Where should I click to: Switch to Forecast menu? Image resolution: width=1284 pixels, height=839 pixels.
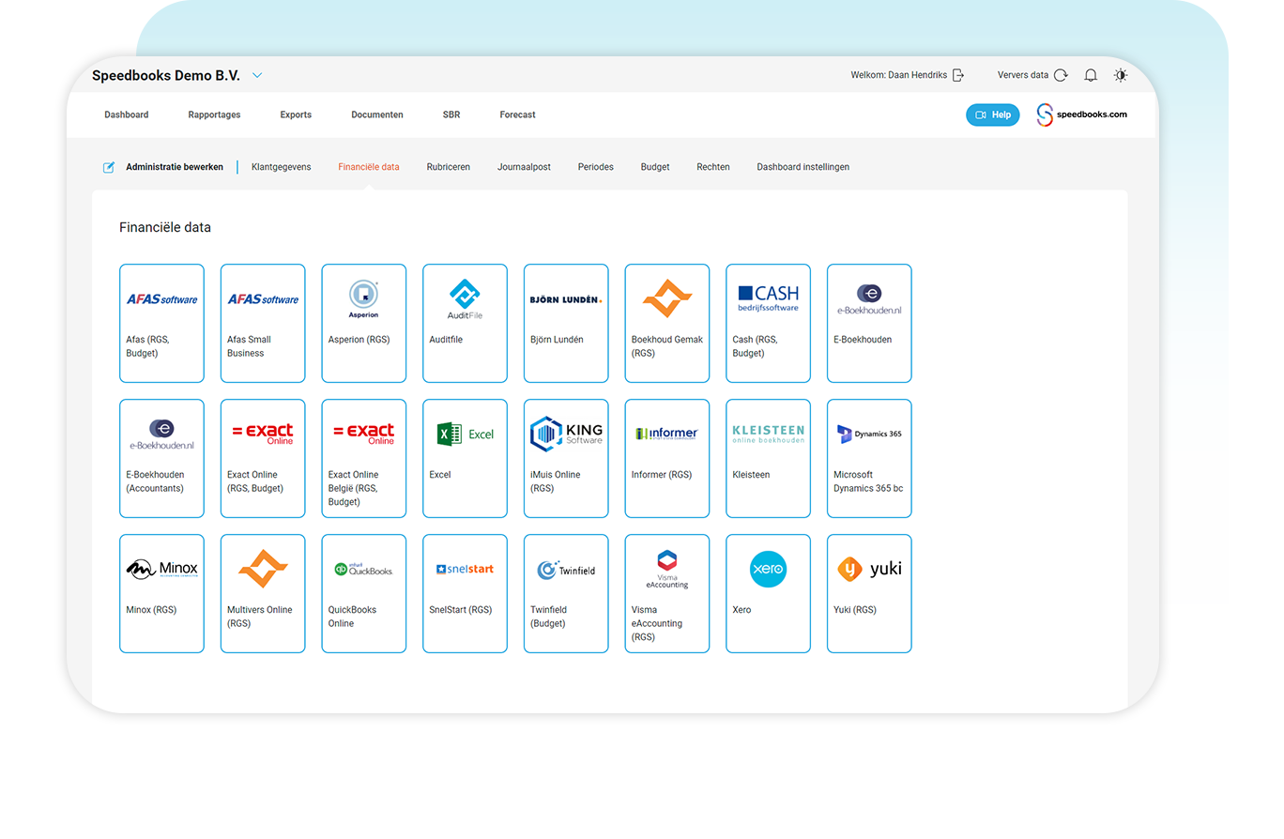coord(517,114)
